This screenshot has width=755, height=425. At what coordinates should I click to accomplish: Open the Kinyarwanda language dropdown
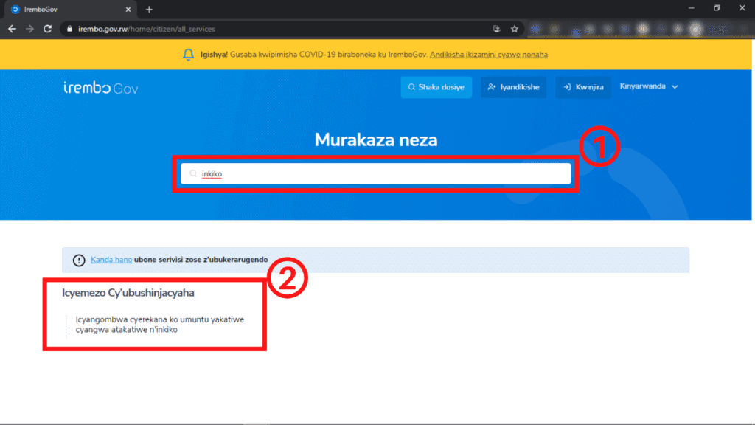pyautogui.click(x=649, y=87)
